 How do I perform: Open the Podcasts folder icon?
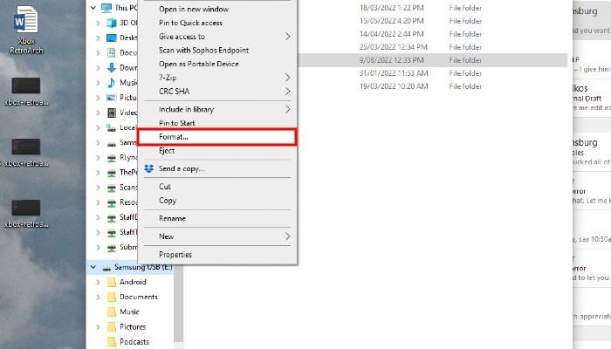pos(111,342)
